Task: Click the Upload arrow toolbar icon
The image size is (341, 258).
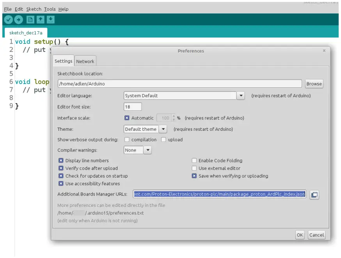Action: pos(18,20)
